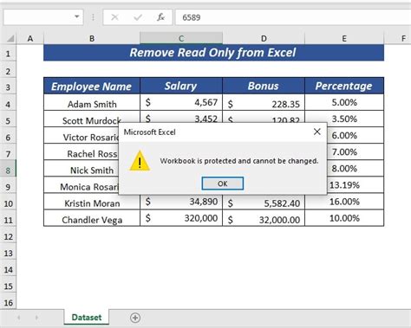Viewport: 411px width, 328px height.
Task: Select column E header
Action: coord(344,38)
